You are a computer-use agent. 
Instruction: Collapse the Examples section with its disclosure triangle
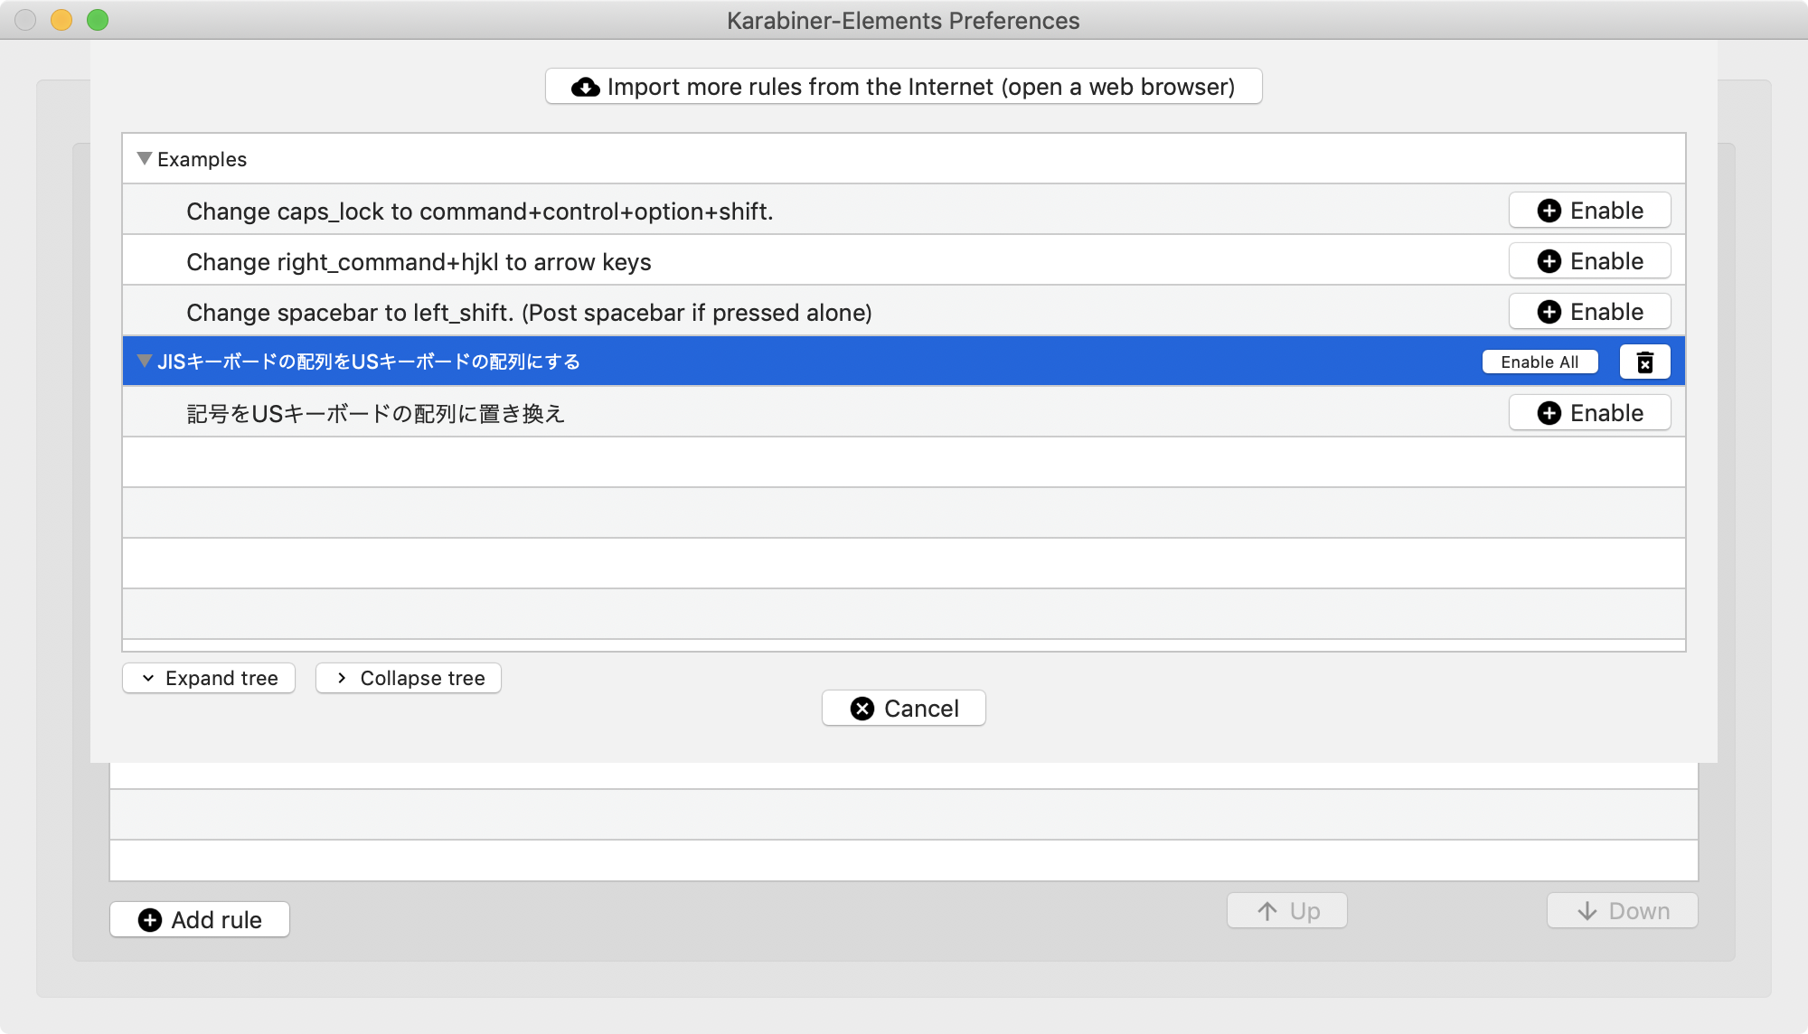(x=143, y=158)
